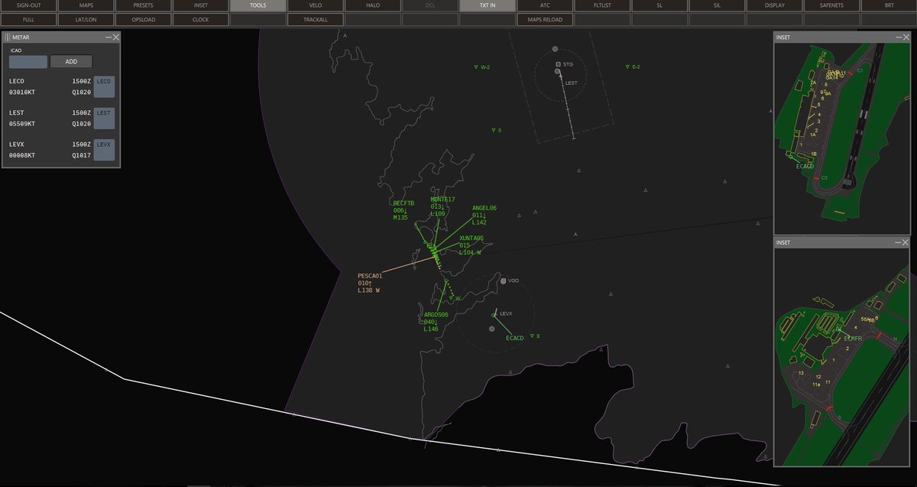The width and height of the screenshot is (917, 487).
Task: Toggle the TXT IN button
Action: [x=487, y=5]
